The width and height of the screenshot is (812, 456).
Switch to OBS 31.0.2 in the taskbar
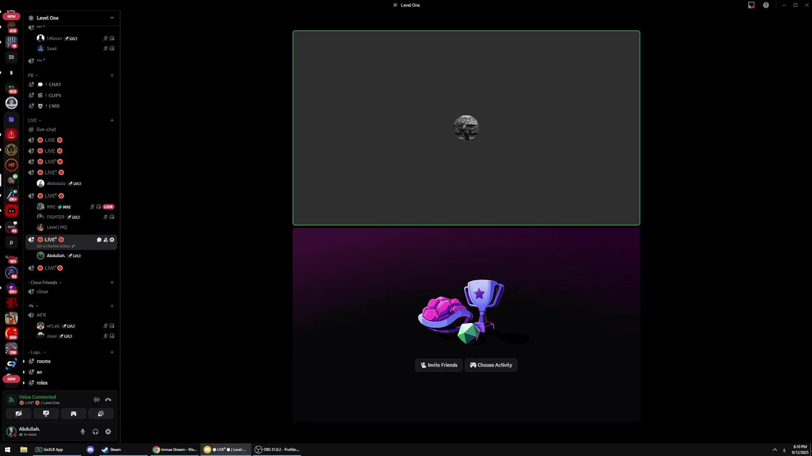point(277,450)
